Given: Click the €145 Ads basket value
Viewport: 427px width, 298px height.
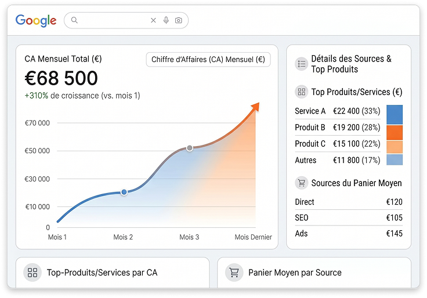Looking at the screenshot, I should (x=395, y=234).
